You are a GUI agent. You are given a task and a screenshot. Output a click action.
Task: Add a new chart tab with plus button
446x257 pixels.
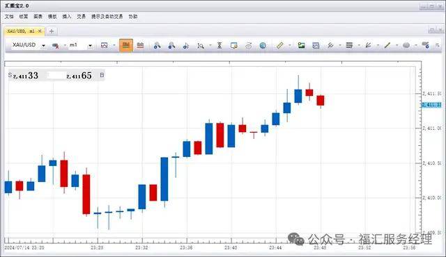[x=52, y=31]
